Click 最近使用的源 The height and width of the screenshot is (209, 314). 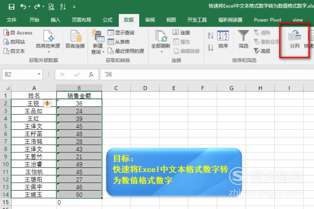126,51
